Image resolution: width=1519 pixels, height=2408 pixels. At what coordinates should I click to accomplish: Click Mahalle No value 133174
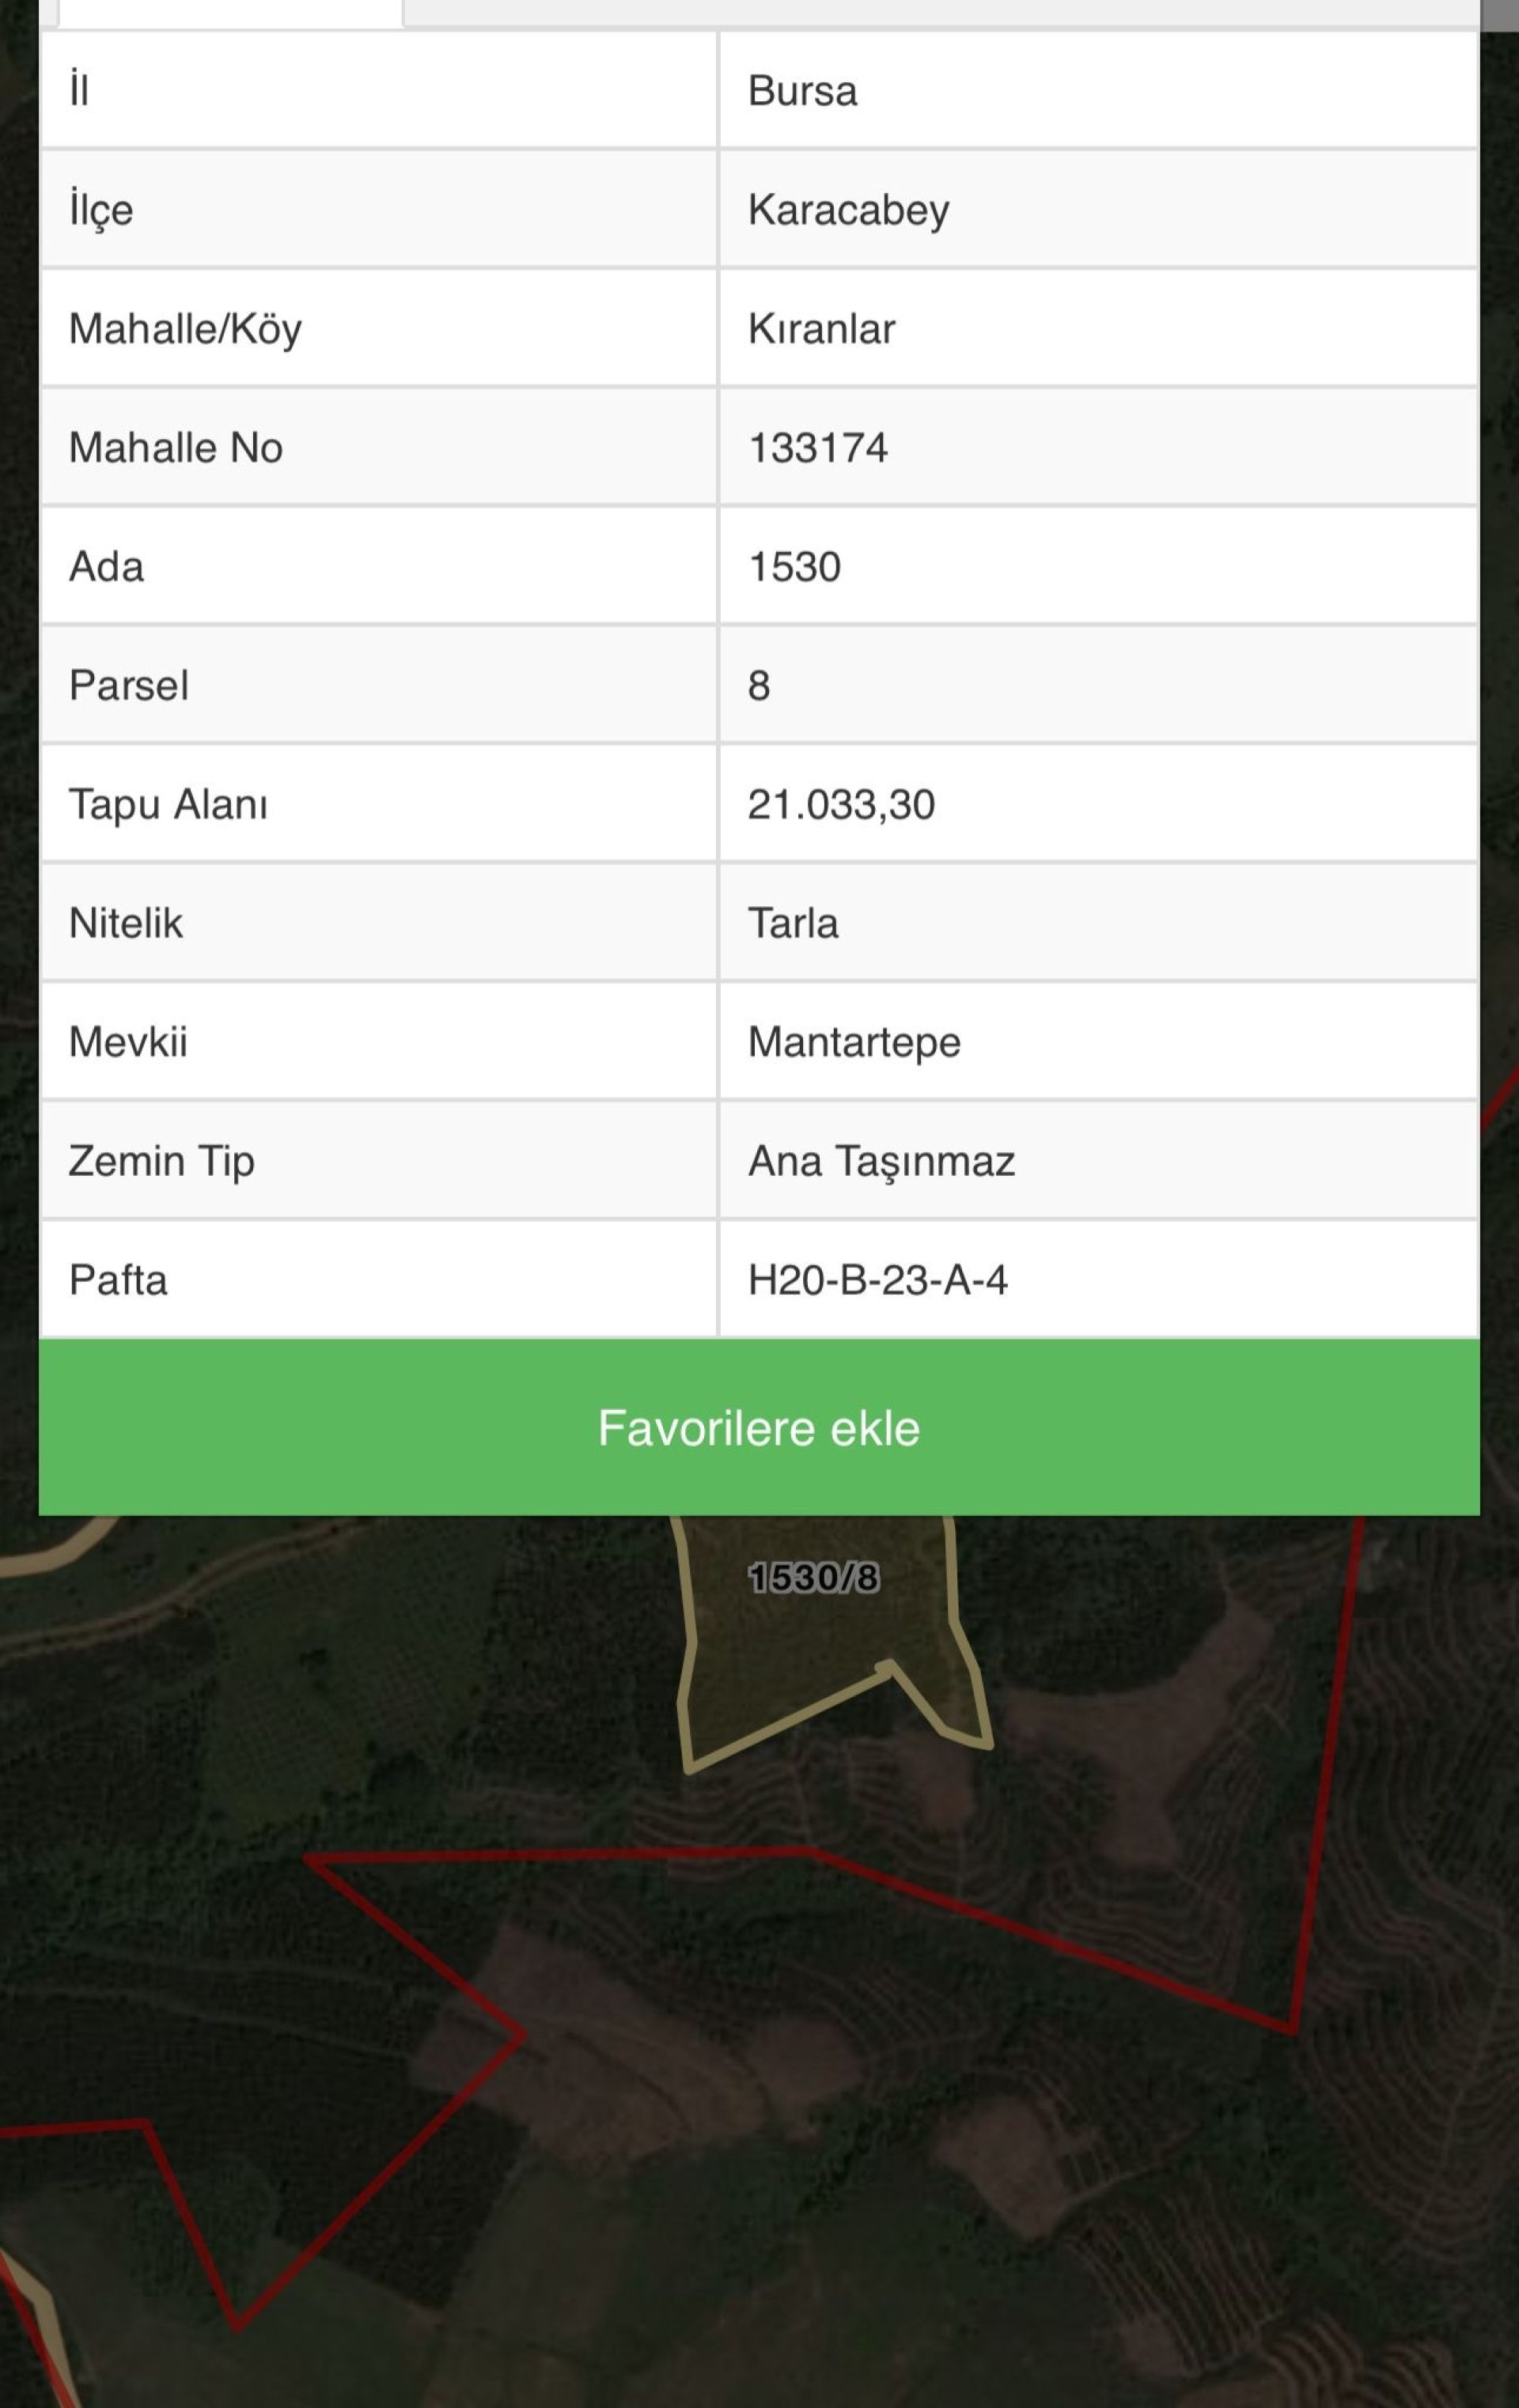[817, 448]
